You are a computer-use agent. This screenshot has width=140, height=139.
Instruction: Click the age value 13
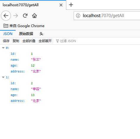coord(33,95)
